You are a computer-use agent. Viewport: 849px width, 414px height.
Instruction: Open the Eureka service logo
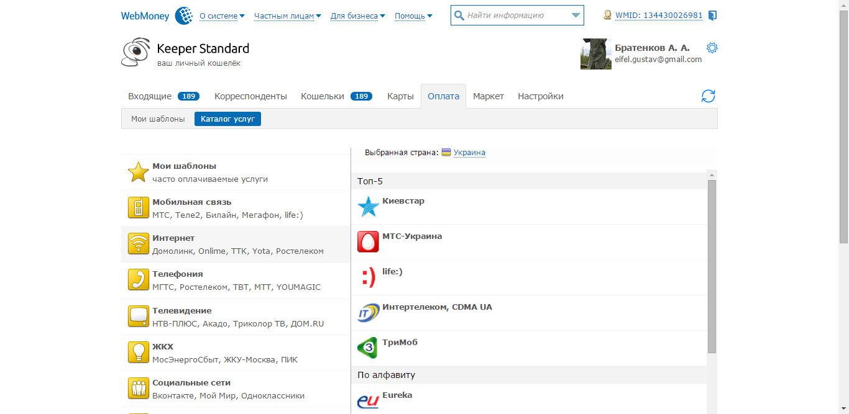[368, 401]
